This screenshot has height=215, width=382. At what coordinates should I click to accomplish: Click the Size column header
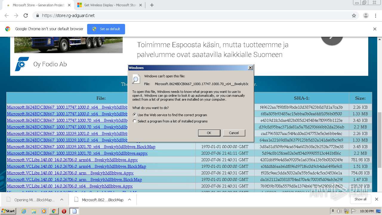pos(360,98)
